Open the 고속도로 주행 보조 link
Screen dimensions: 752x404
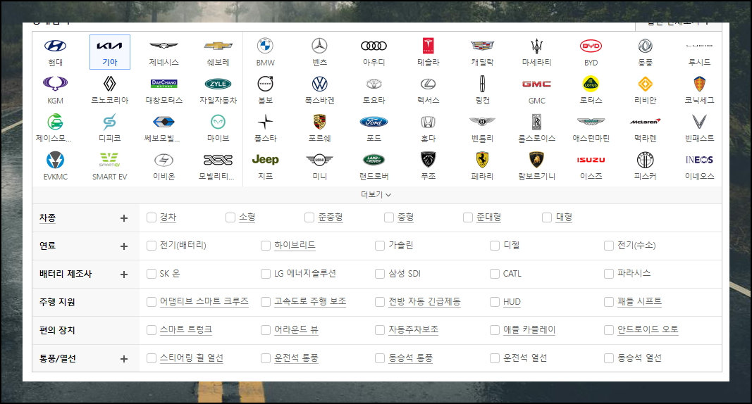pos(310,301)
